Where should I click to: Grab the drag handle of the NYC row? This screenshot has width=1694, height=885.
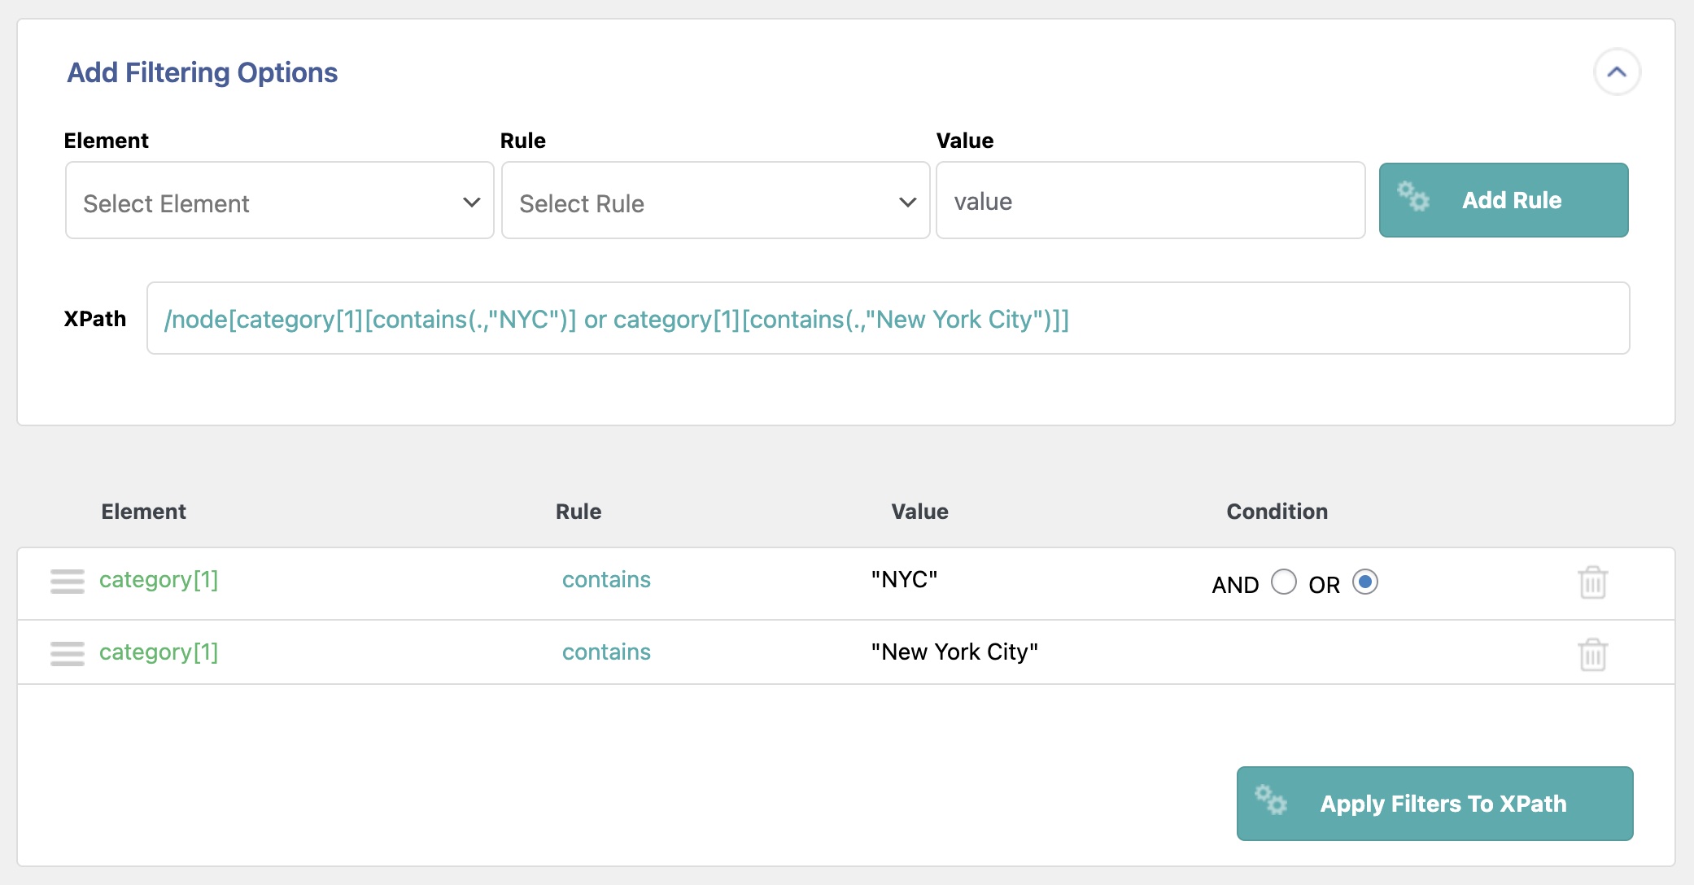68,582
